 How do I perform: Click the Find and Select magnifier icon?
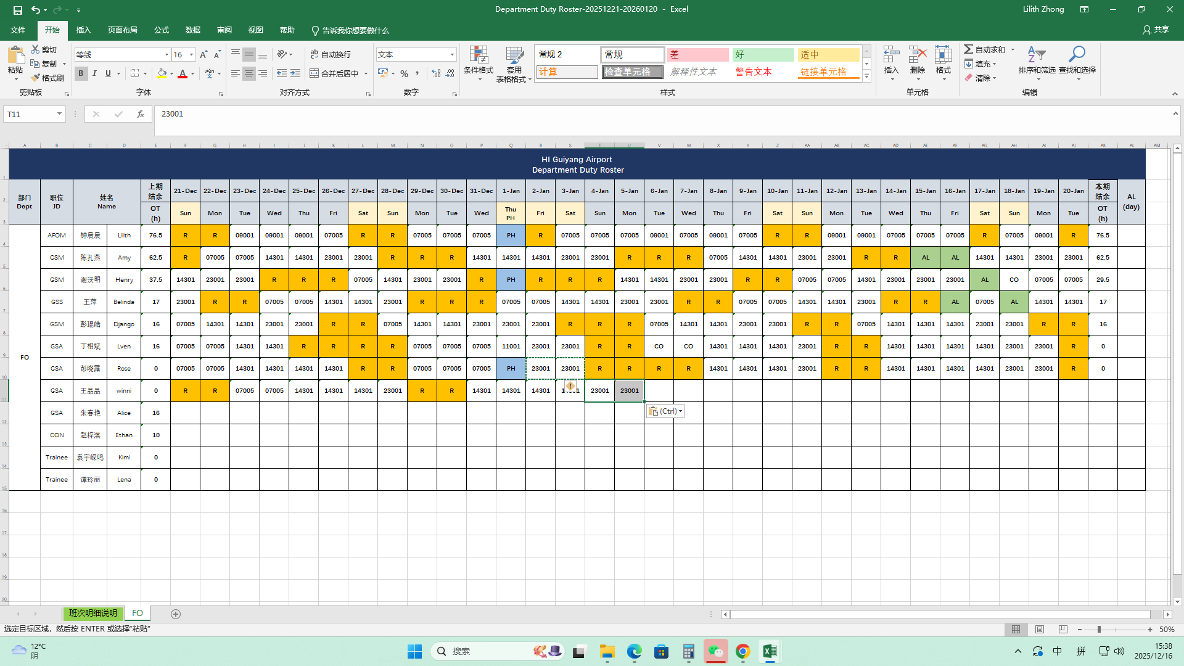1077,54
